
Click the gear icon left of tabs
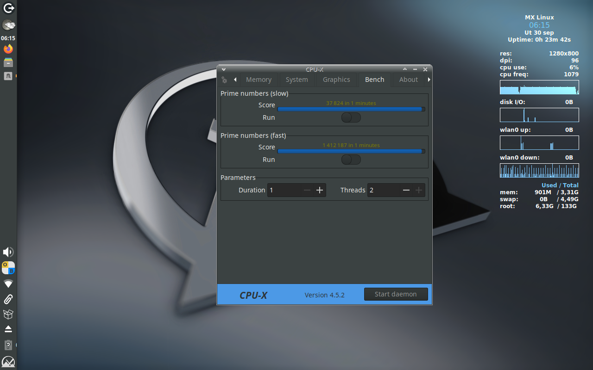[x=224, y=80]
